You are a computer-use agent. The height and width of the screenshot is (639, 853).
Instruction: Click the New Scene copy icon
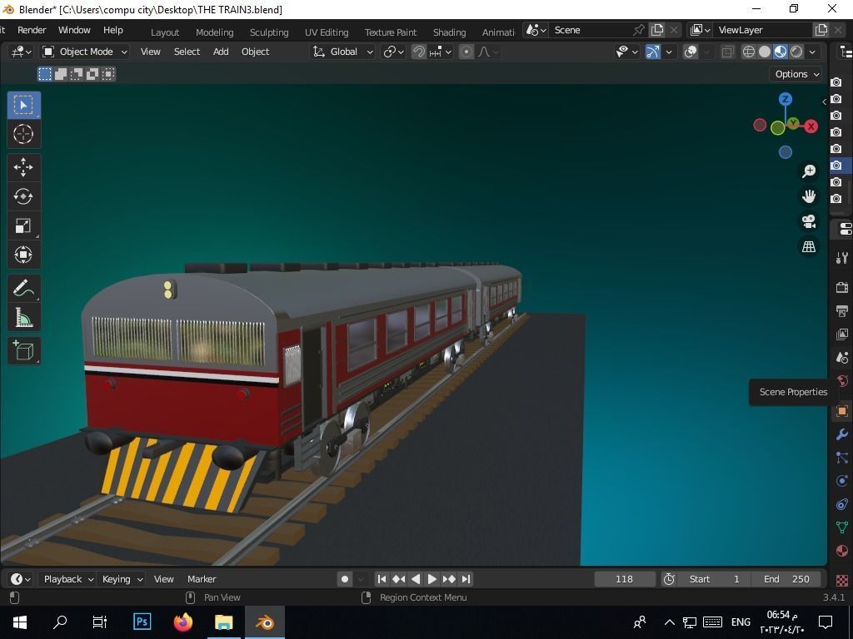click(657, 30)
